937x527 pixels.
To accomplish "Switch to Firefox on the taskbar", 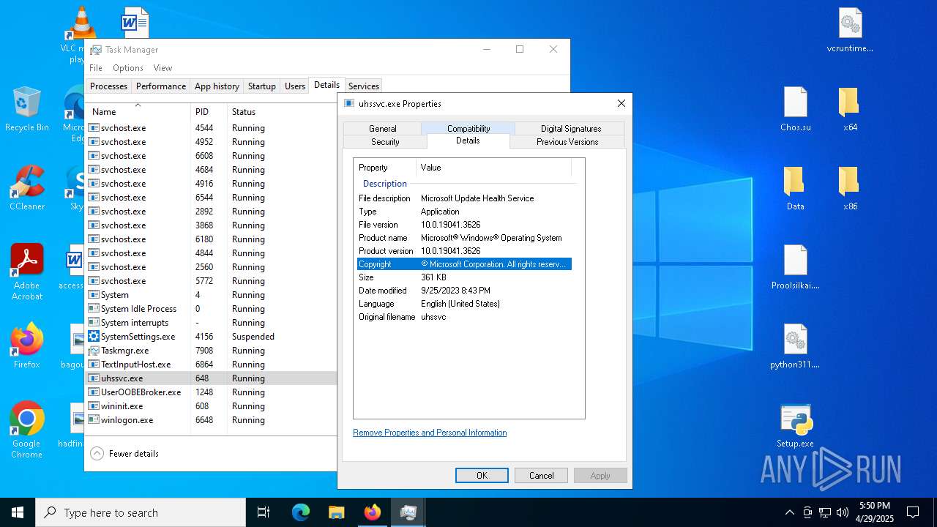I will click(x=373, y=512).
